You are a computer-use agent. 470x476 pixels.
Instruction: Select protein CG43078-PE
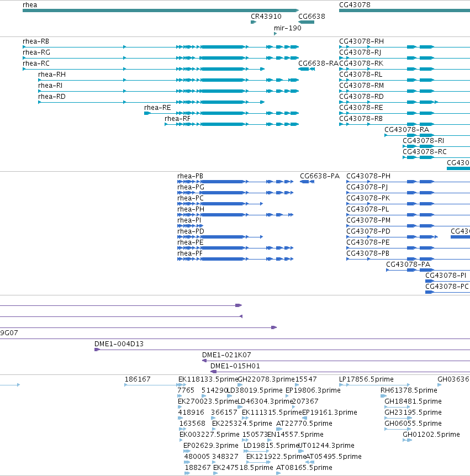[x=408, y=248]
